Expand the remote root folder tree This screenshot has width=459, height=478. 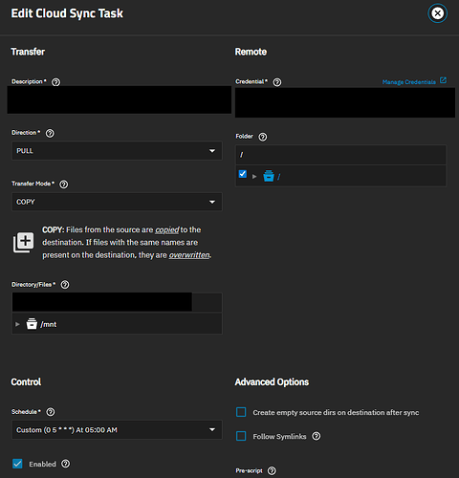254,176
